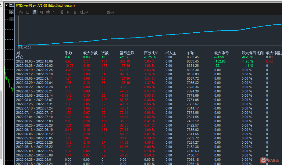Image resolution: width=282 pixels, height=165 pixels.
Task: Toggle the √ checkmark box
Action: [11, 19]
